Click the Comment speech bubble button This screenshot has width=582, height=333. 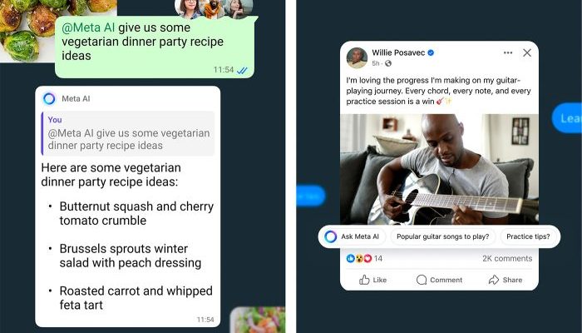(440, 280)
